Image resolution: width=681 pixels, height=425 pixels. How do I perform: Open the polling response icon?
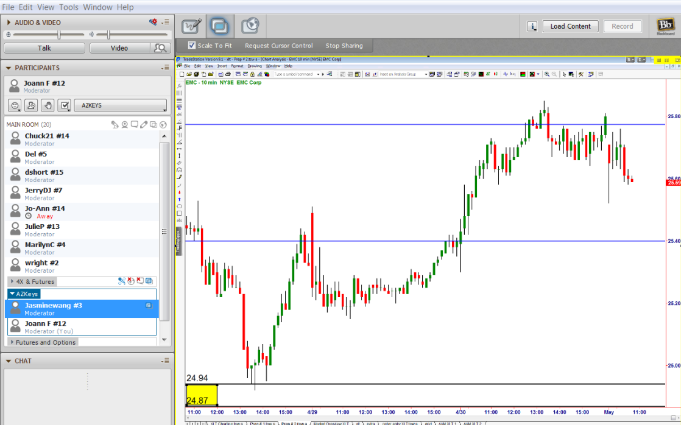(x=65, y=105)
